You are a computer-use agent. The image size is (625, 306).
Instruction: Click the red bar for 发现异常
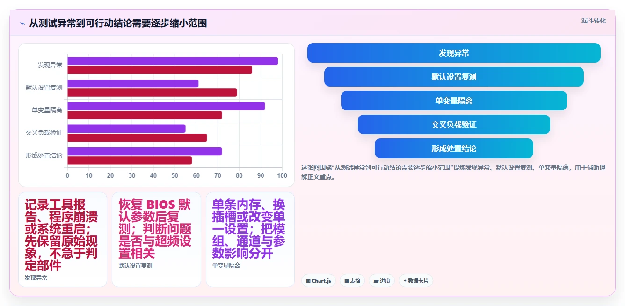(x=160, y=70)
